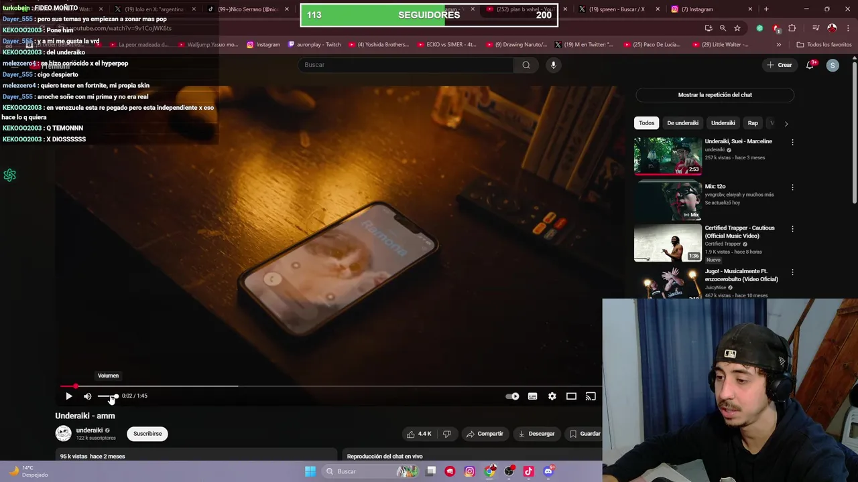The image size is (858, 482).
Task: Open options for Underaiki, Suei - Marceline
Action: [792, 143]
